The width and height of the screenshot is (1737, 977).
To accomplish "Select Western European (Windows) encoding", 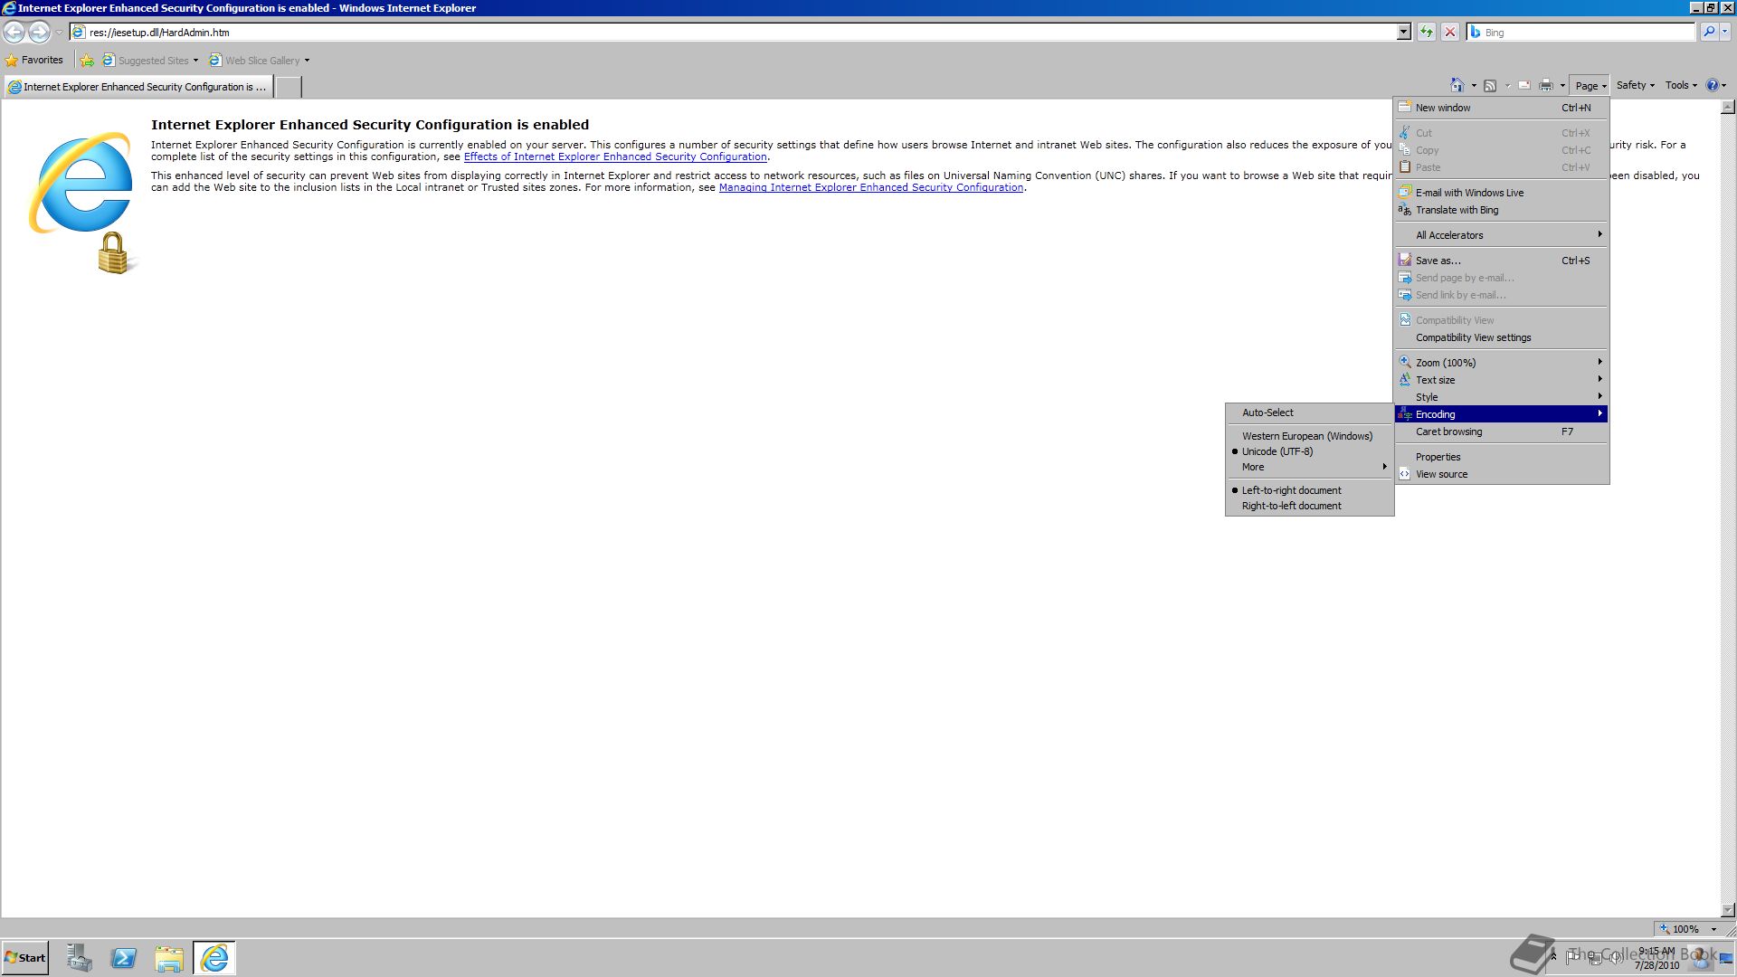I will click(x=1309, y=436).
